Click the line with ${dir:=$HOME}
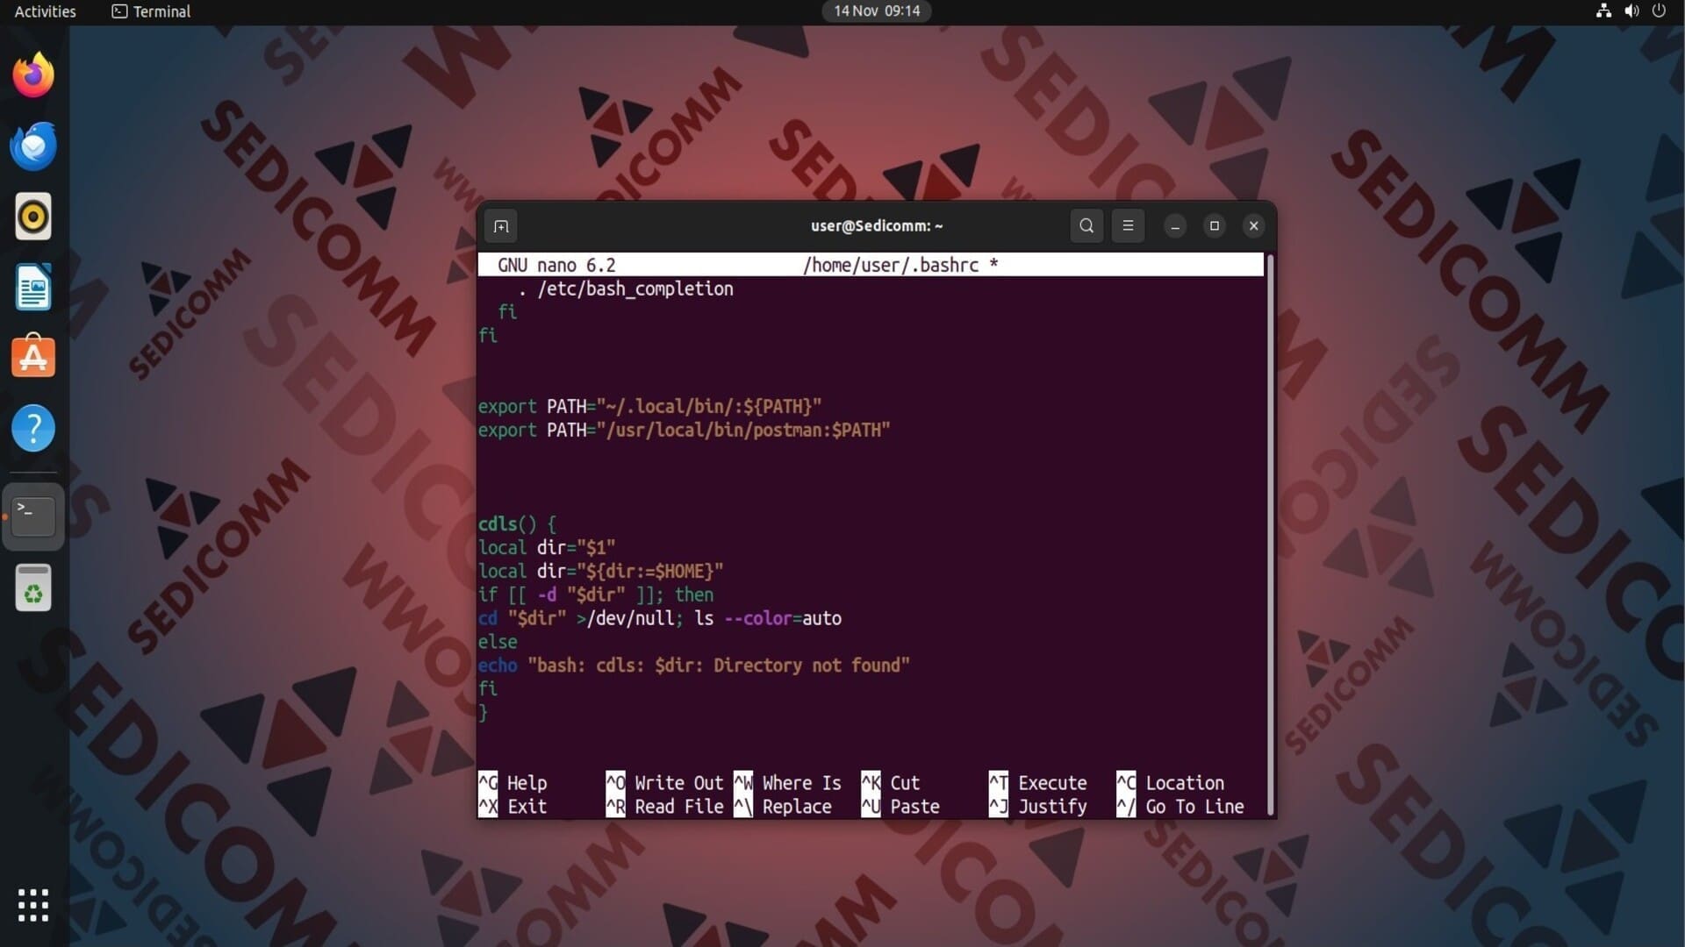 point(600,572)
